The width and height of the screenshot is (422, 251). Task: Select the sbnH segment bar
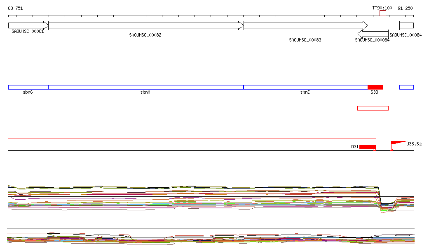click(146, 87)
